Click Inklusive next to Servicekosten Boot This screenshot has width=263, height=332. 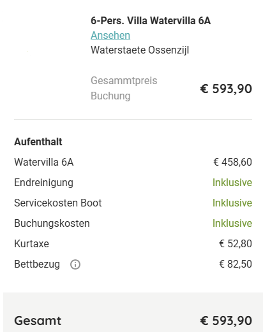coord(232,203)
